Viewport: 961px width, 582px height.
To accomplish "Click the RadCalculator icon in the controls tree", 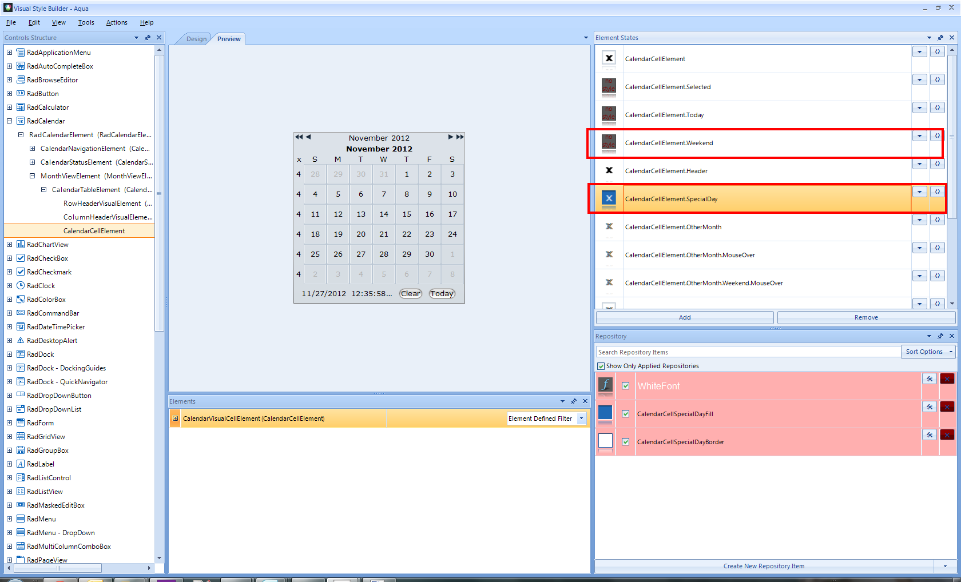I will (21, 107).
